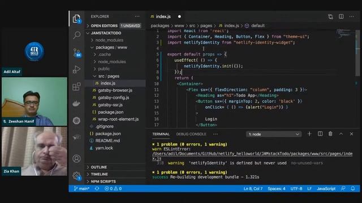The width and height of the screenshot is (362, 203).
Task: Add a new terminal with plus icon
Action: [x=309, y=134]
